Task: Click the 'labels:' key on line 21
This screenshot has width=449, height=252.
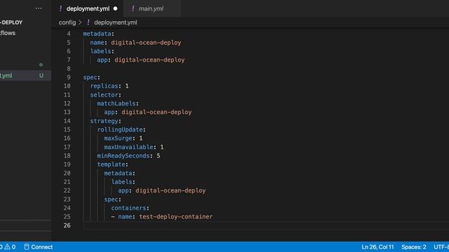Action: pos(123,182)
